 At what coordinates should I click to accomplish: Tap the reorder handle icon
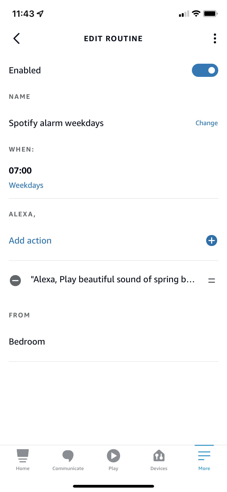pyautogui.click(x=211, y=280)
